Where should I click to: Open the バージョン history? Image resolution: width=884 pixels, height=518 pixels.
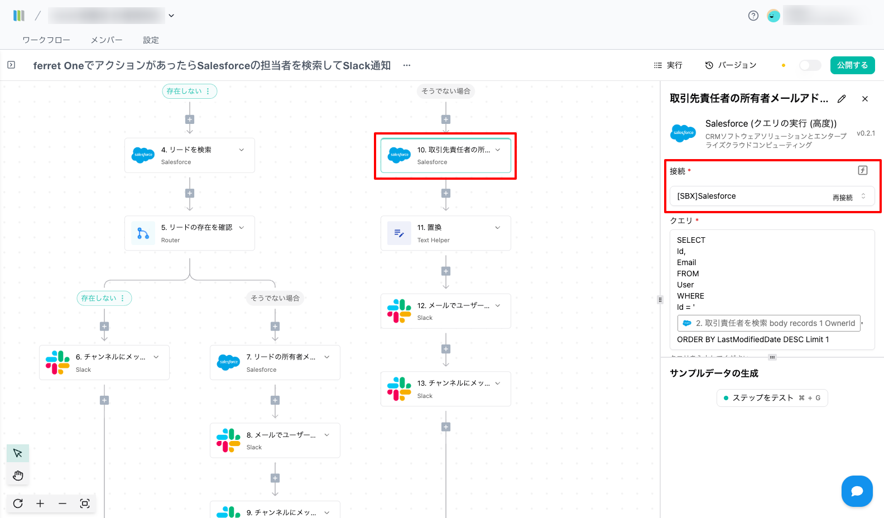(x=731, y=65)
